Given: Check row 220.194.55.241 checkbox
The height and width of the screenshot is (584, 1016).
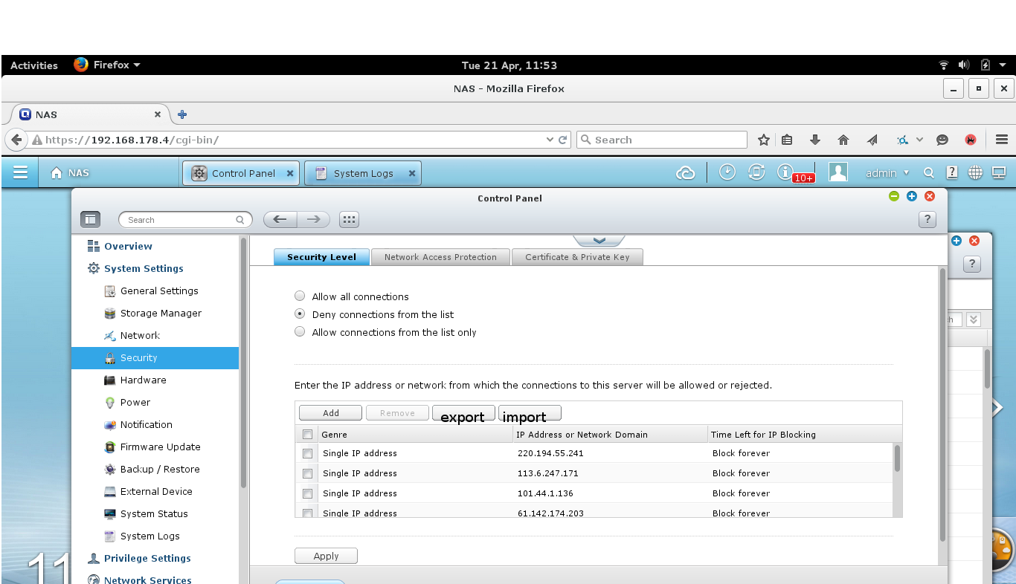Looking at the screenshot, I should pyautogui.click(x=307, y=453).
